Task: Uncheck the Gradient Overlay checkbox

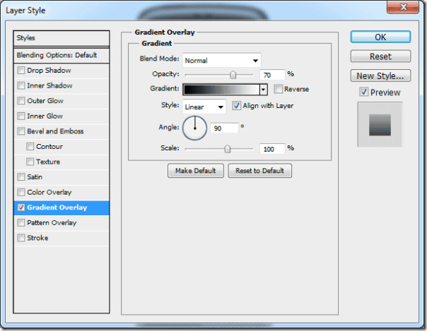Action: click(x=21, y=207)
